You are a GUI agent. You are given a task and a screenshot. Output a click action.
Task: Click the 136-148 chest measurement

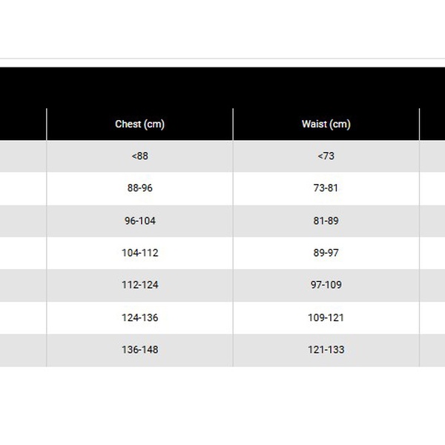point(139,349)
